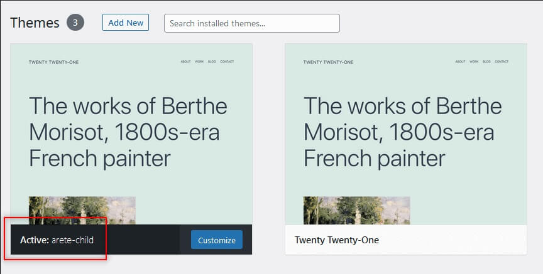Click ABOUT in the second theme preview

[x=460, y=61]
